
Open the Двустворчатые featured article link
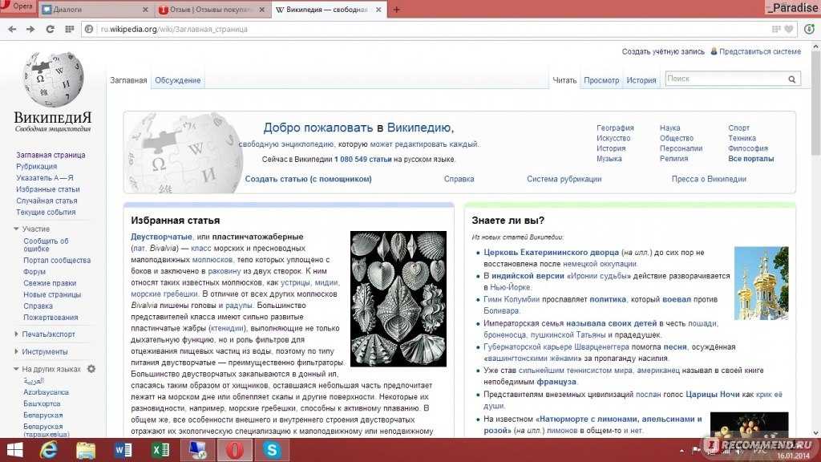pyautogui.click(x=161, y=237)
